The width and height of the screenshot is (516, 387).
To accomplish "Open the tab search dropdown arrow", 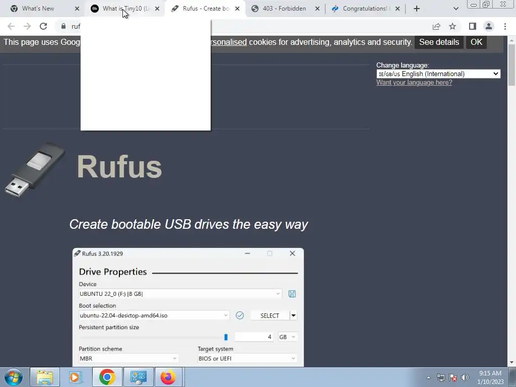I will (x=456, y=9).
